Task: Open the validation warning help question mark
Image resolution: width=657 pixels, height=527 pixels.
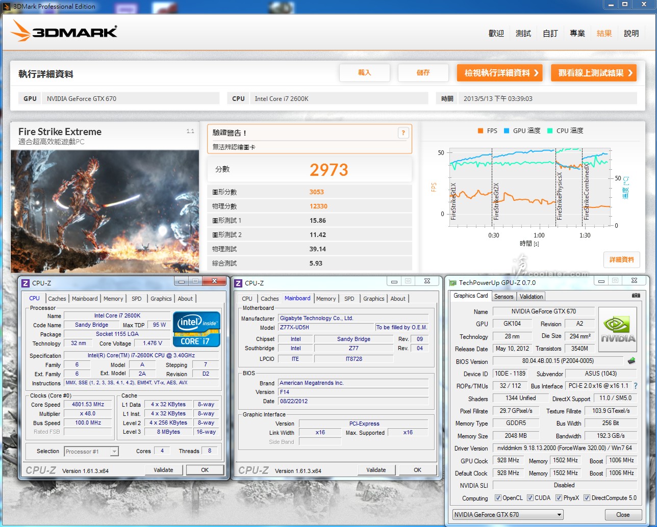Action: [403, 133]
